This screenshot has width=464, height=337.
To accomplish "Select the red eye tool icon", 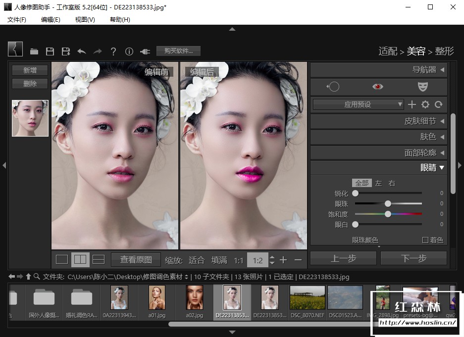I will pyautogui.click(x=378, y=87).
